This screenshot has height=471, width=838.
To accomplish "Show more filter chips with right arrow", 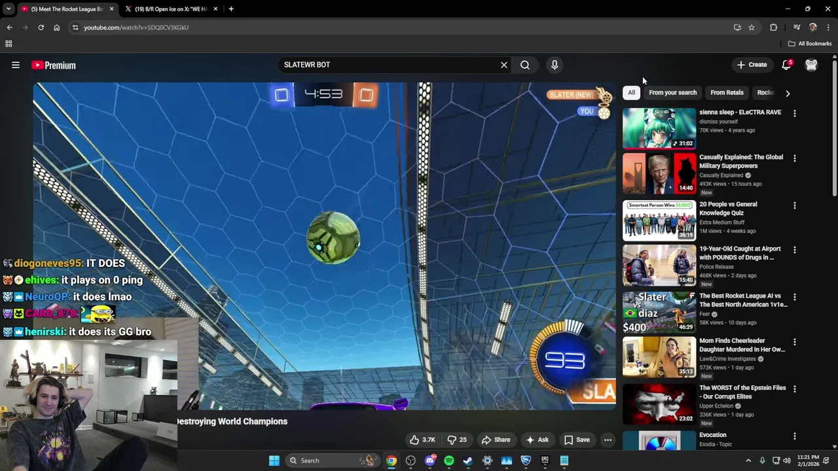I will 788,93.
